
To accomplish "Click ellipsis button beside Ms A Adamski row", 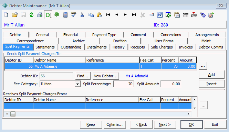I will point(203,66).
